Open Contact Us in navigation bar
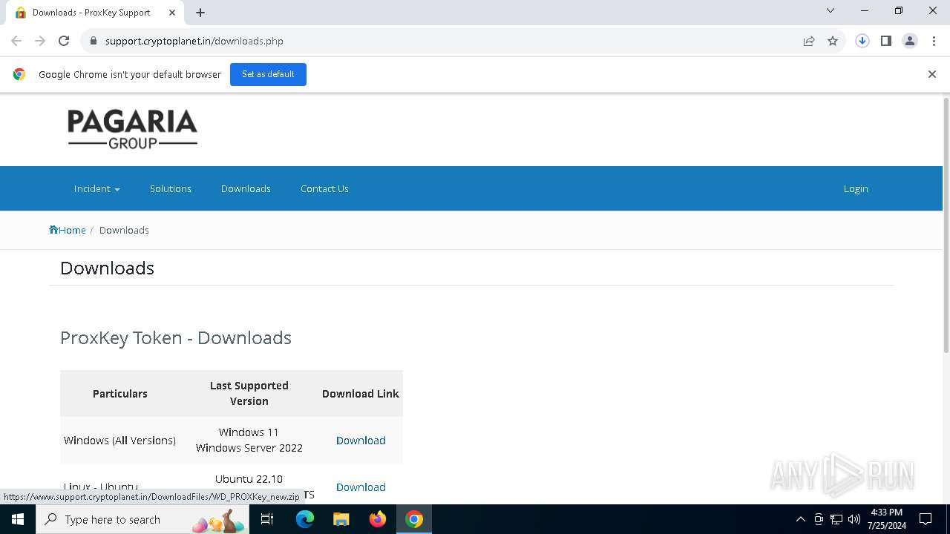This screenshot has width=950, height=534. (x=324, y=188)
